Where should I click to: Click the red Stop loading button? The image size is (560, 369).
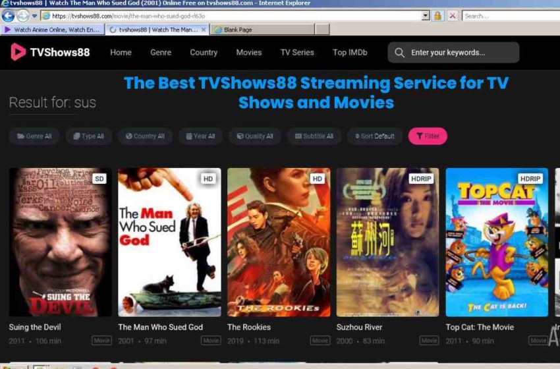(453, 16)
